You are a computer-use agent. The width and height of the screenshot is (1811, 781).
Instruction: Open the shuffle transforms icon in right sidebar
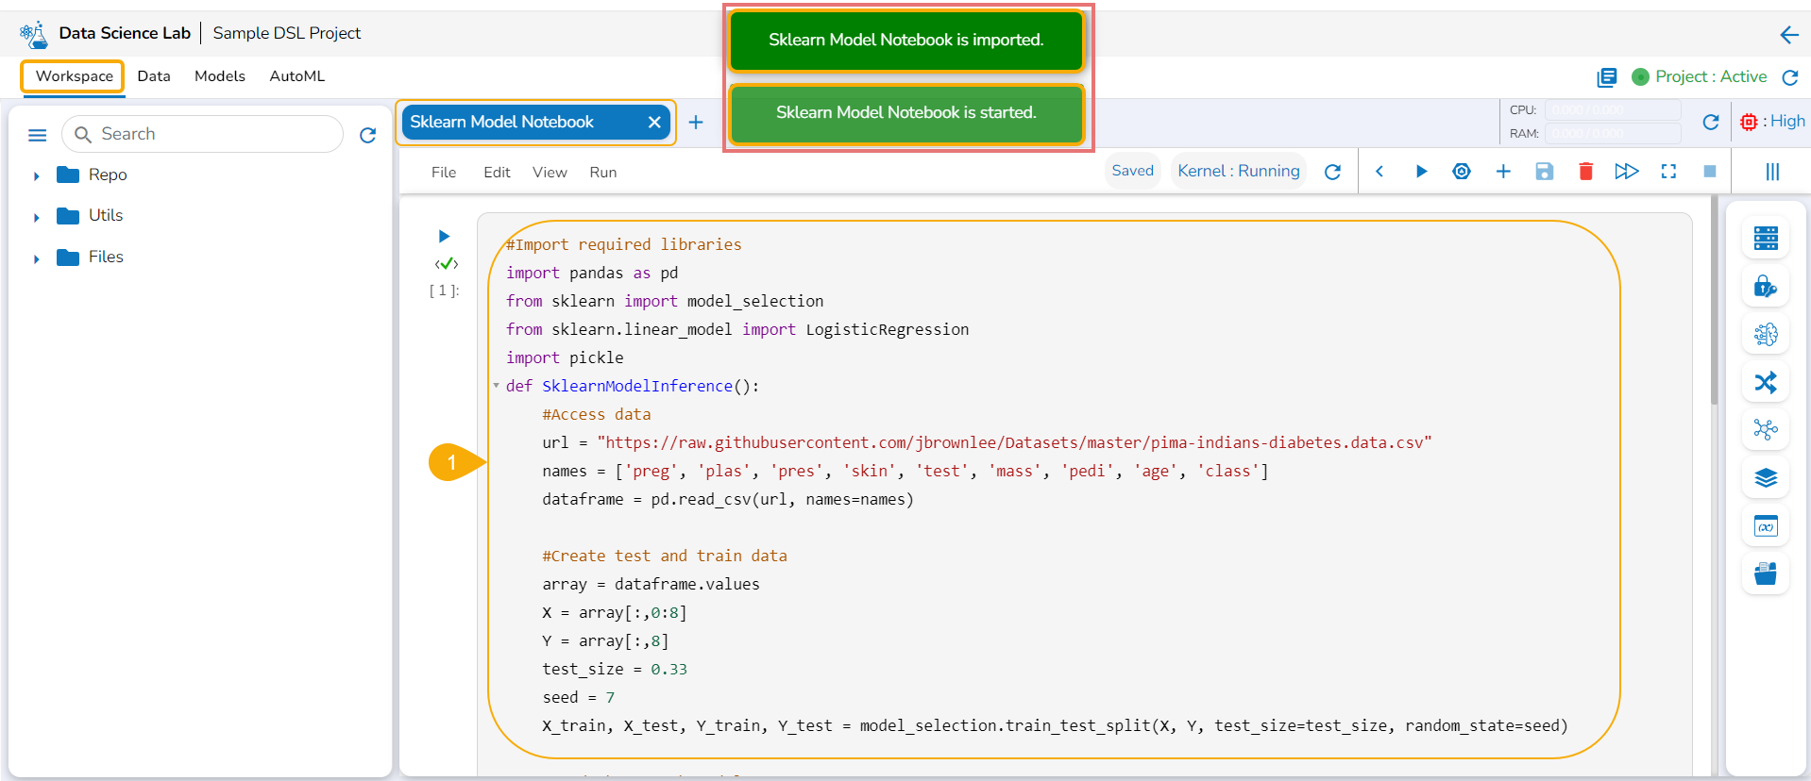(x=1765, y=382)
